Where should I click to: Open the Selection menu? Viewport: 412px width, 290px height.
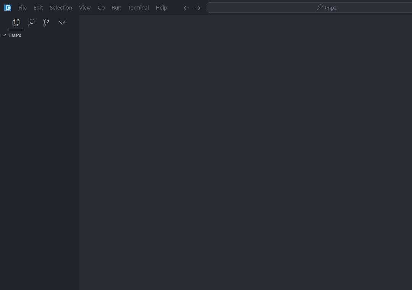(61, 8)
